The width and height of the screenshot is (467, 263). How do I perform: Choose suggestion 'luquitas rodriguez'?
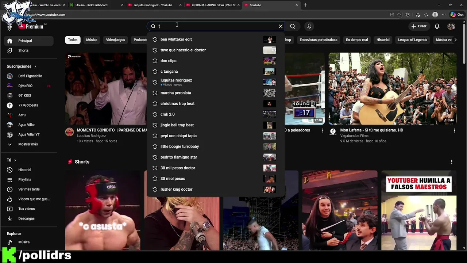[x=216, y=82]
